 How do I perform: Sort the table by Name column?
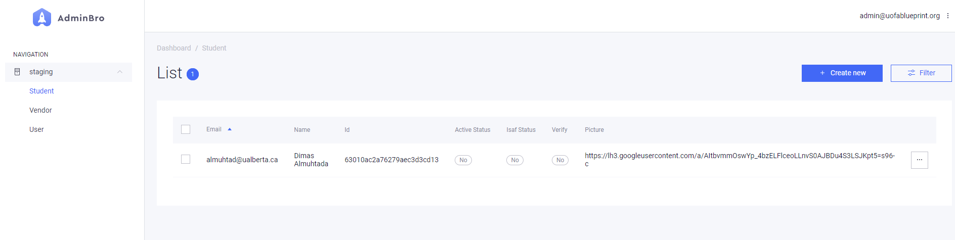pos(302,130)
